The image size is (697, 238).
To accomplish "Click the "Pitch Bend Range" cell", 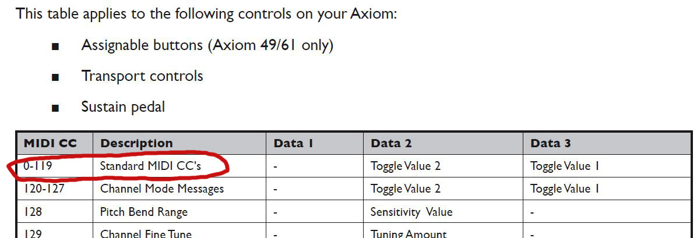I will click(x=144, y=212).
